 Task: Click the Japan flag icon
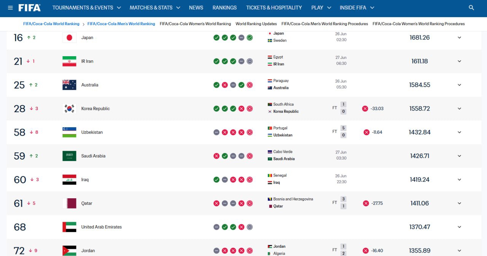[69, 38]
